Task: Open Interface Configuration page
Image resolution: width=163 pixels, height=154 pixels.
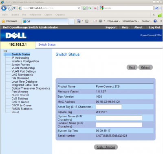Action: click(x=25, y=61)
